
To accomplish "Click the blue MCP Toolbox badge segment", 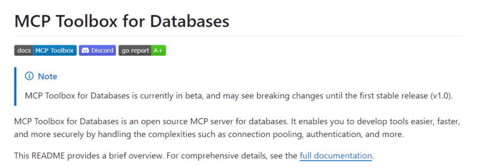I will point(54,50).
